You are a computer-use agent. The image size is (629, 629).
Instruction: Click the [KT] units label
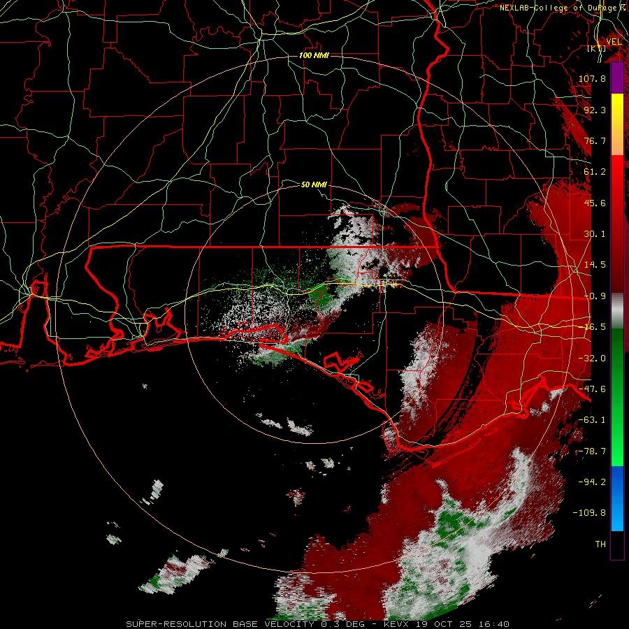click(x=597, y=48)
